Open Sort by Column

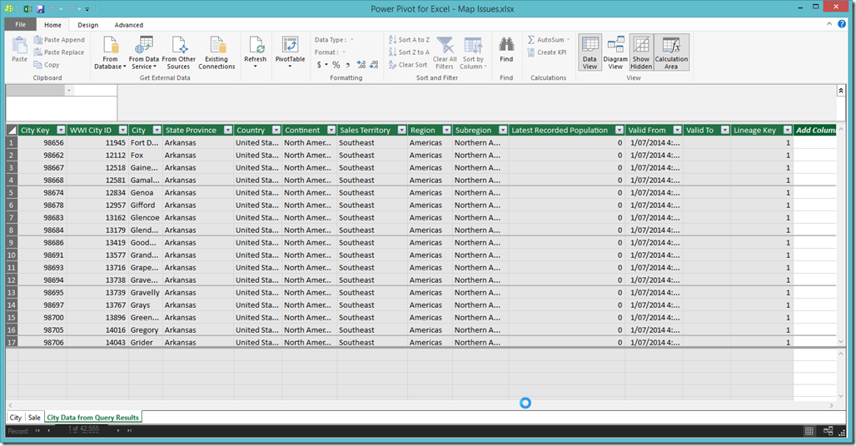pyautogui.click(x=473, y=53)
